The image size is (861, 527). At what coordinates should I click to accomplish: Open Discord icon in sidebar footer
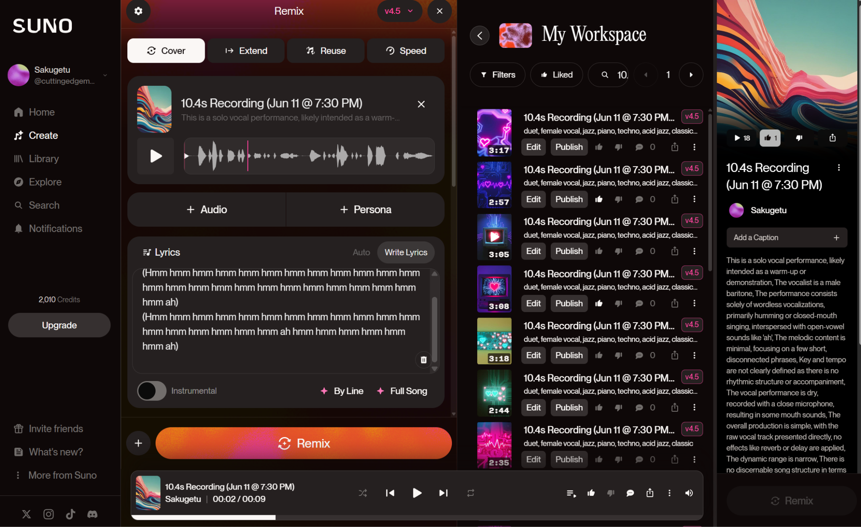coord(92,514)
